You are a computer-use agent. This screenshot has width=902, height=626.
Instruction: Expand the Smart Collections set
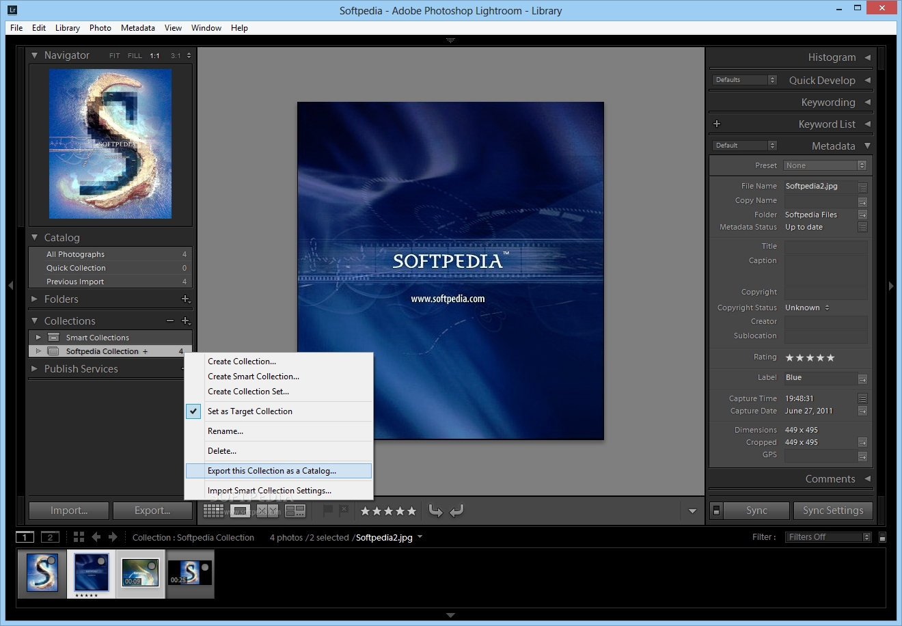pos(38,337)
